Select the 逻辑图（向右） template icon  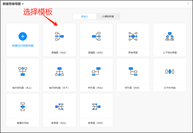(x=96, y=36)
